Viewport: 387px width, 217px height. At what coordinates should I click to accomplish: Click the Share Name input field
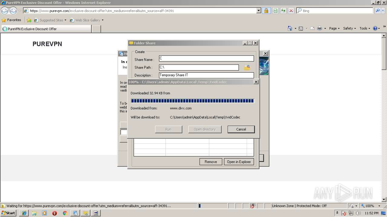(x=207, y=58)
